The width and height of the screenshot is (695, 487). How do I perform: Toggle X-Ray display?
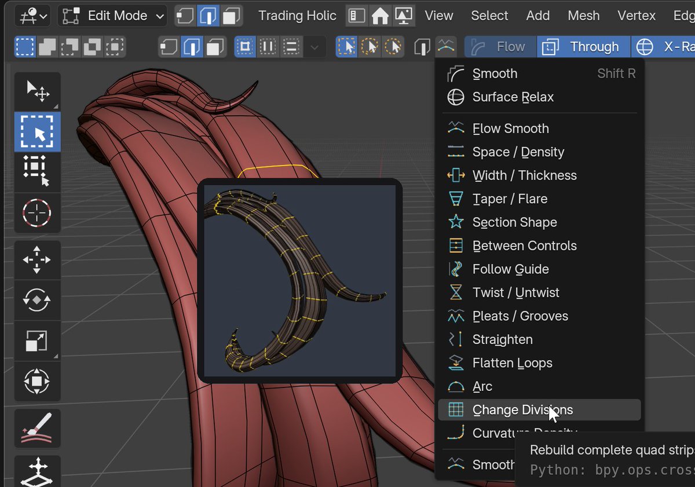[x=663, y=46]
